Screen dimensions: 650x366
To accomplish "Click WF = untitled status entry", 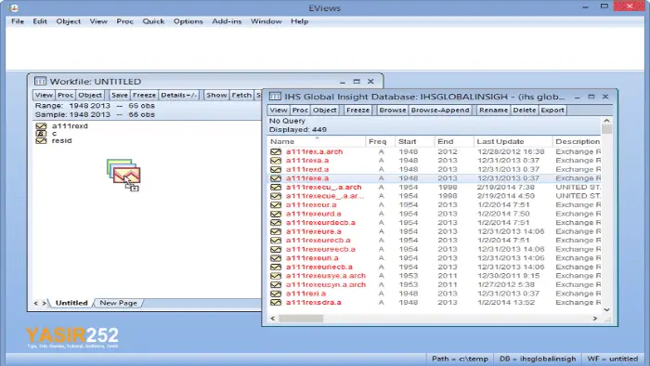I will (613, 359).
